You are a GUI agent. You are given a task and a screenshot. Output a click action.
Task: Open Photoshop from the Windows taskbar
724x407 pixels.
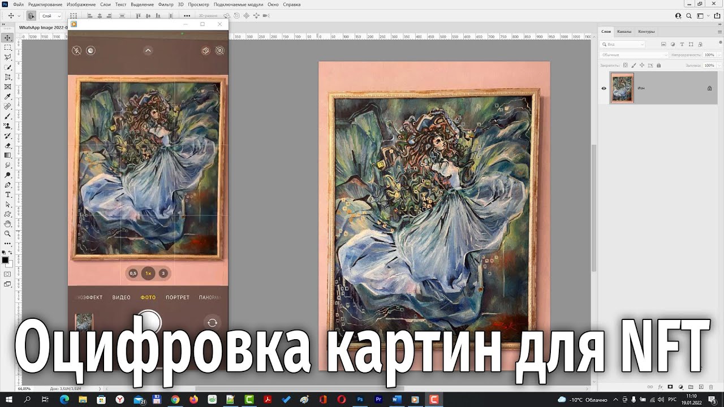point(360,400)
